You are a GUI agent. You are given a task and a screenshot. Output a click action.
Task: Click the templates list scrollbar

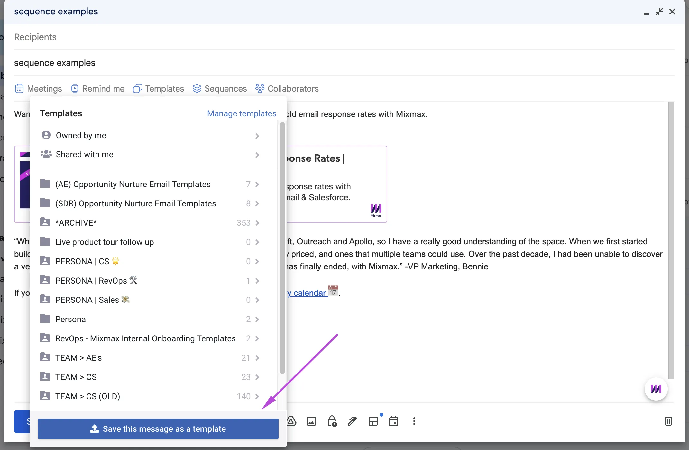[x=282, y=248]
